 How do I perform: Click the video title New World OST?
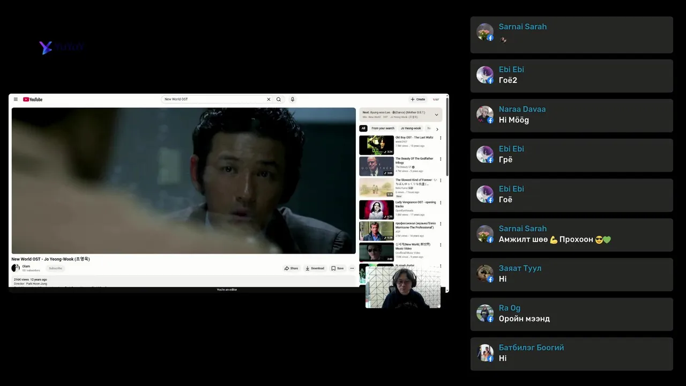tap(51, 259)
